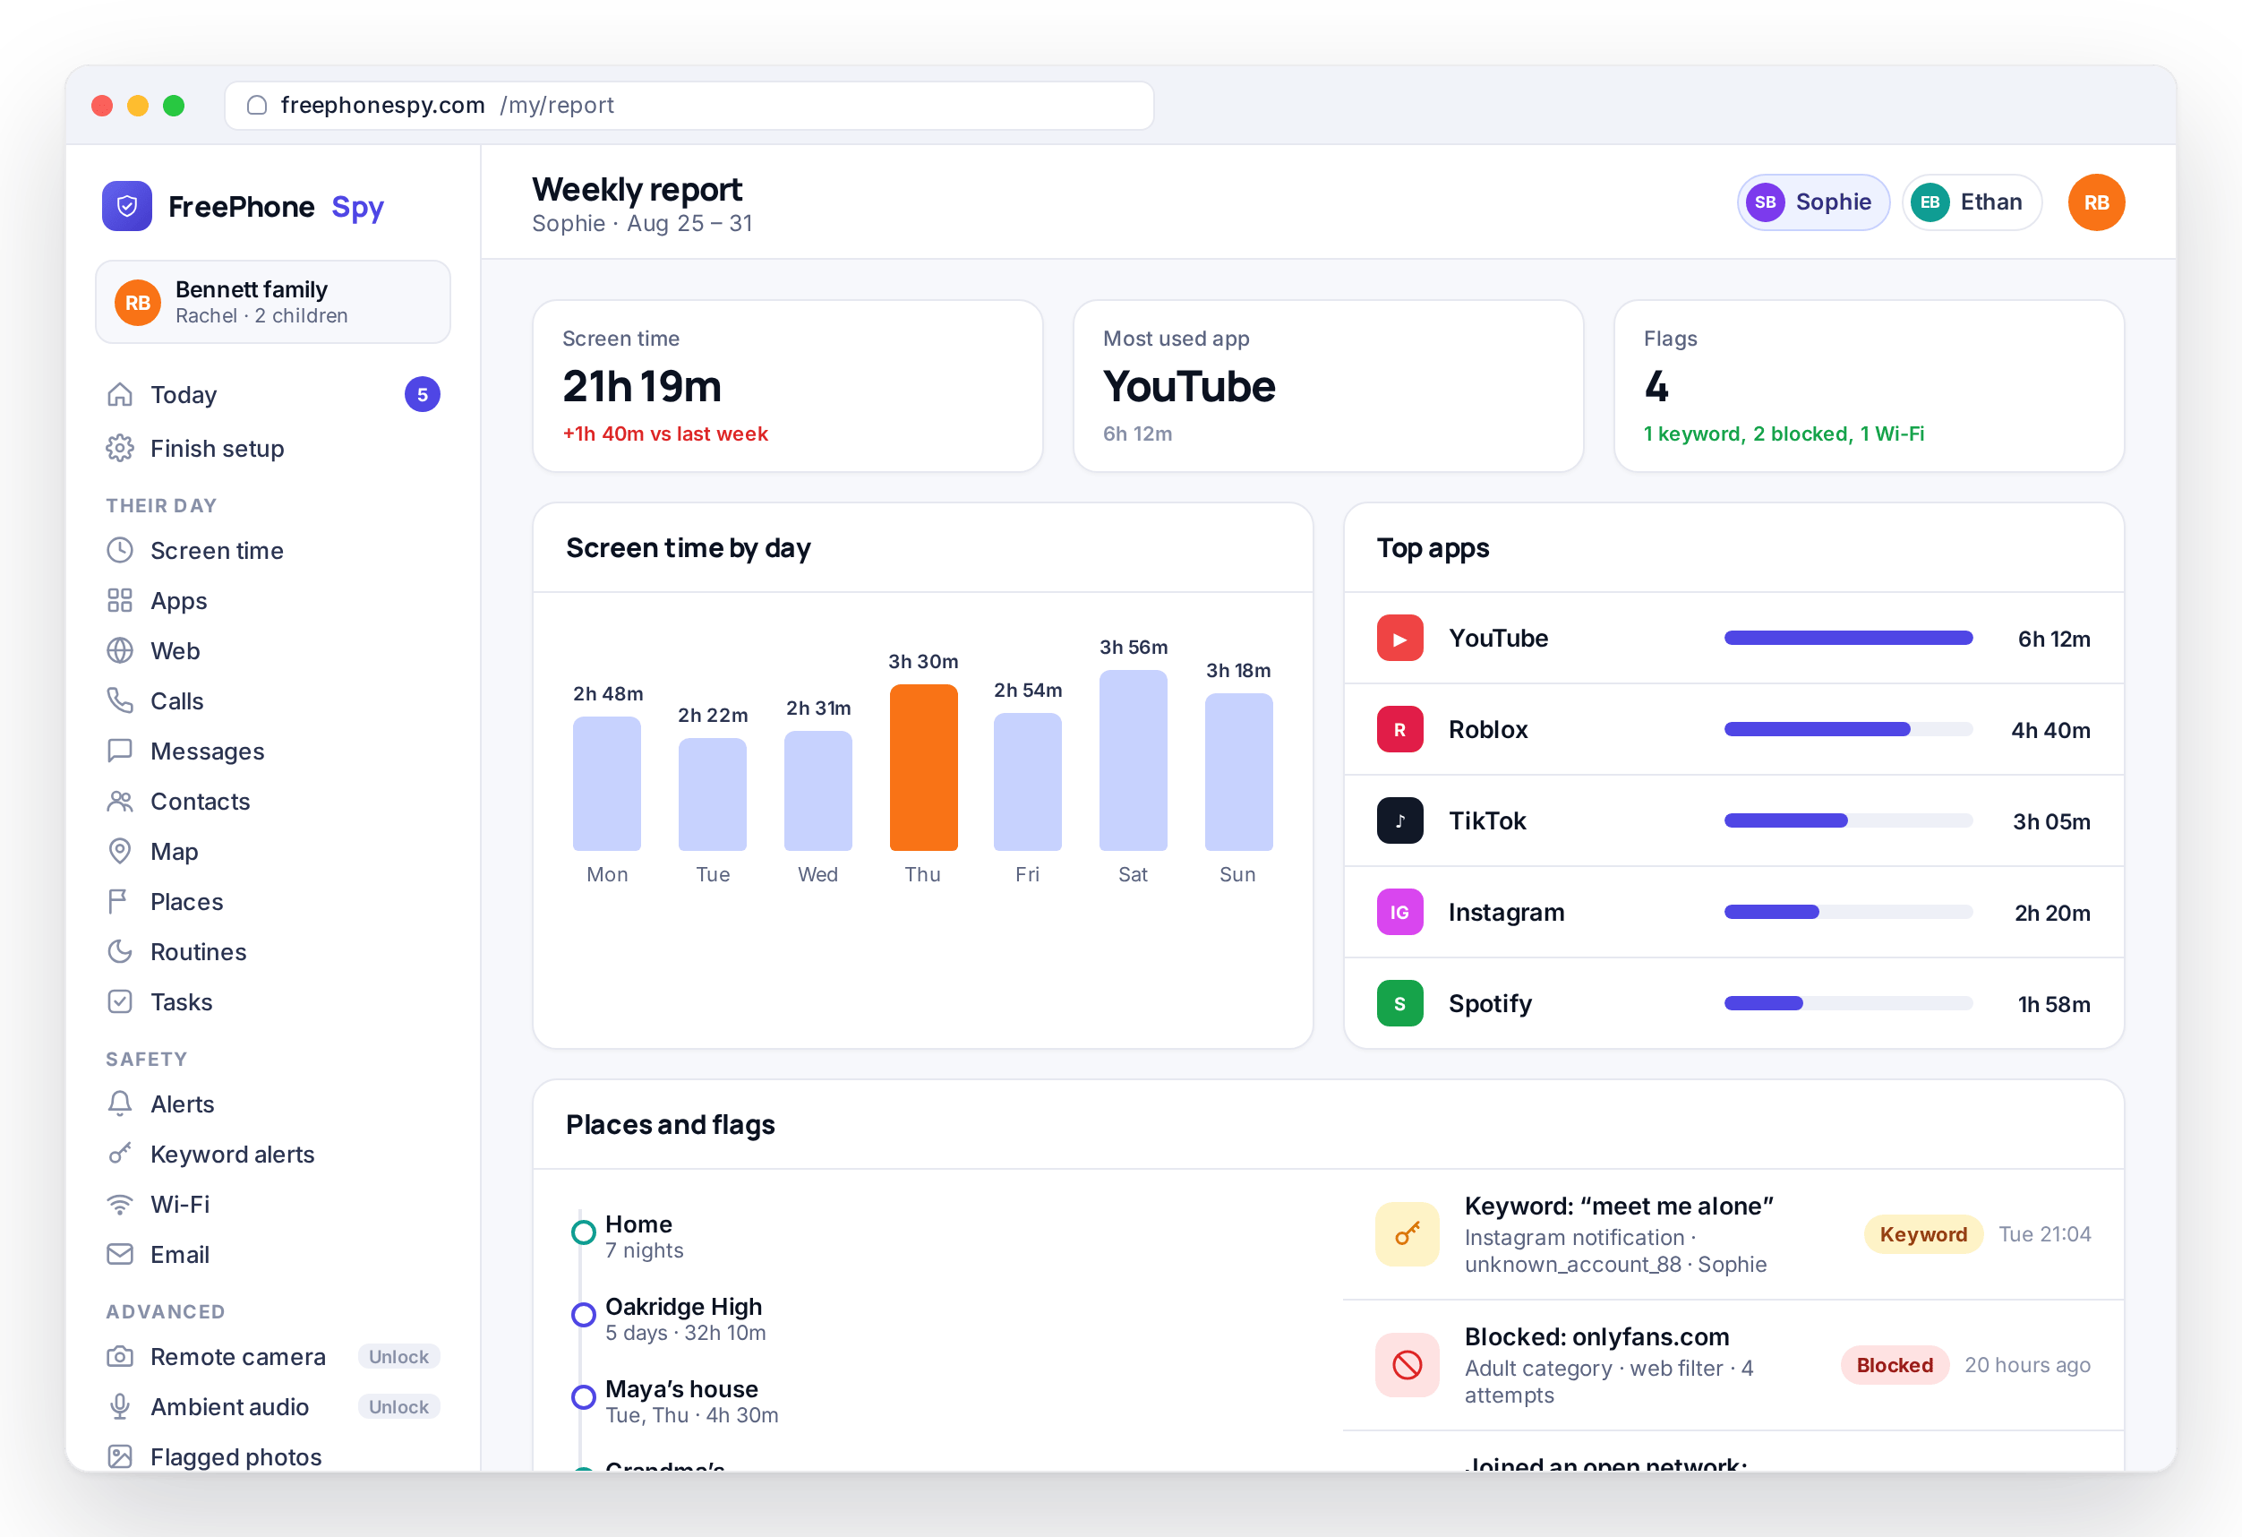Switch report to Sophie's profile
The height and width of the screenshot is (1537, 2242).
pos(1813,202)
